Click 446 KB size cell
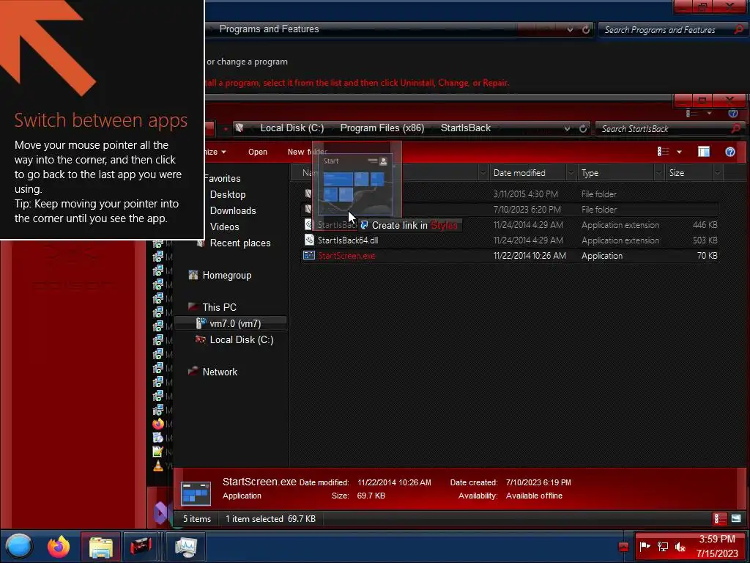The image size is (750, 563). pyautogui.click(x=705, y=225)
